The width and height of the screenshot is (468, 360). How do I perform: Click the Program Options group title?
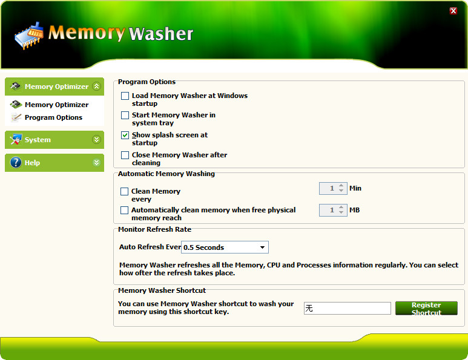147,82
